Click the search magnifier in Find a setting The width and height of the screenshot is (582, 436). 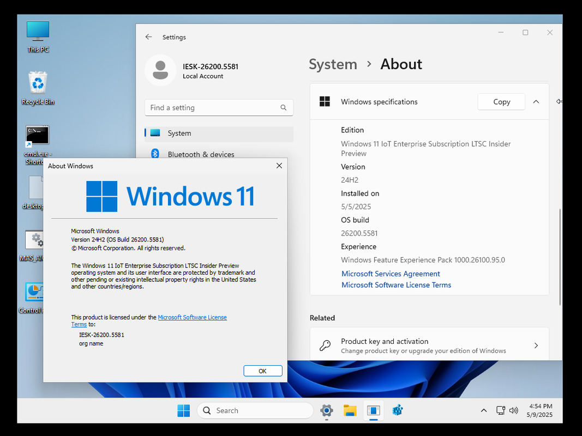(283, 107)
